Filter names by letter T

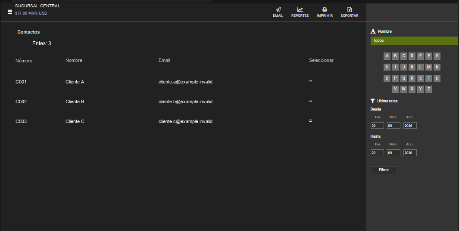click(x=428, y=78)
